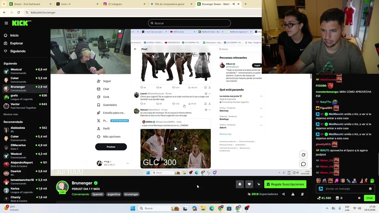Viewport: 379px width, 213px height.
Task: Click the green Chat send button
Action: [369, 198]
